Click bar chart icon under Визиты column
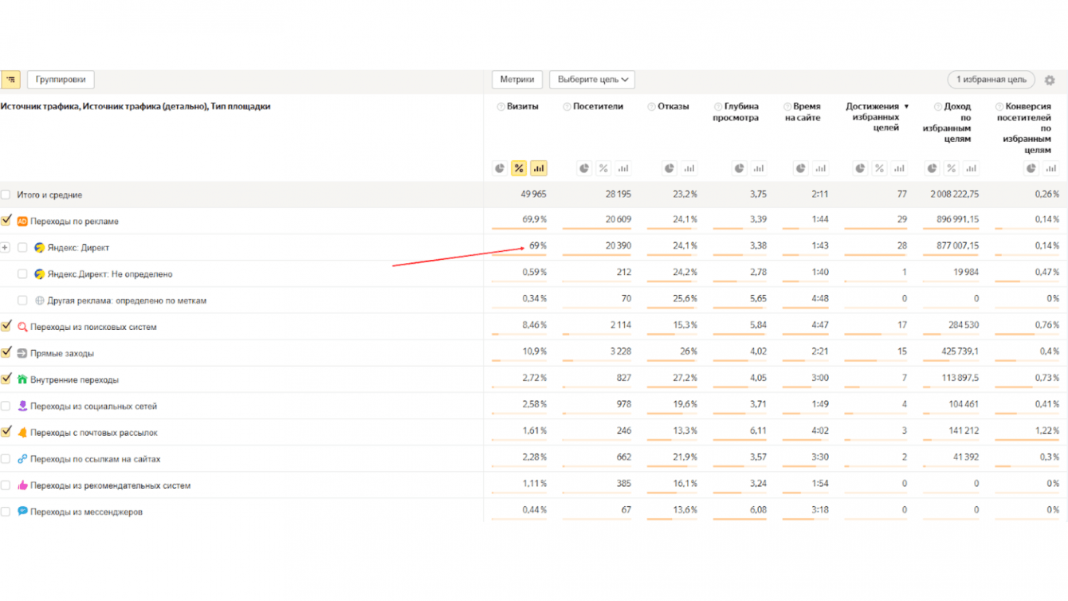This screenshot has height=601, width=1068. pos(539,168)
